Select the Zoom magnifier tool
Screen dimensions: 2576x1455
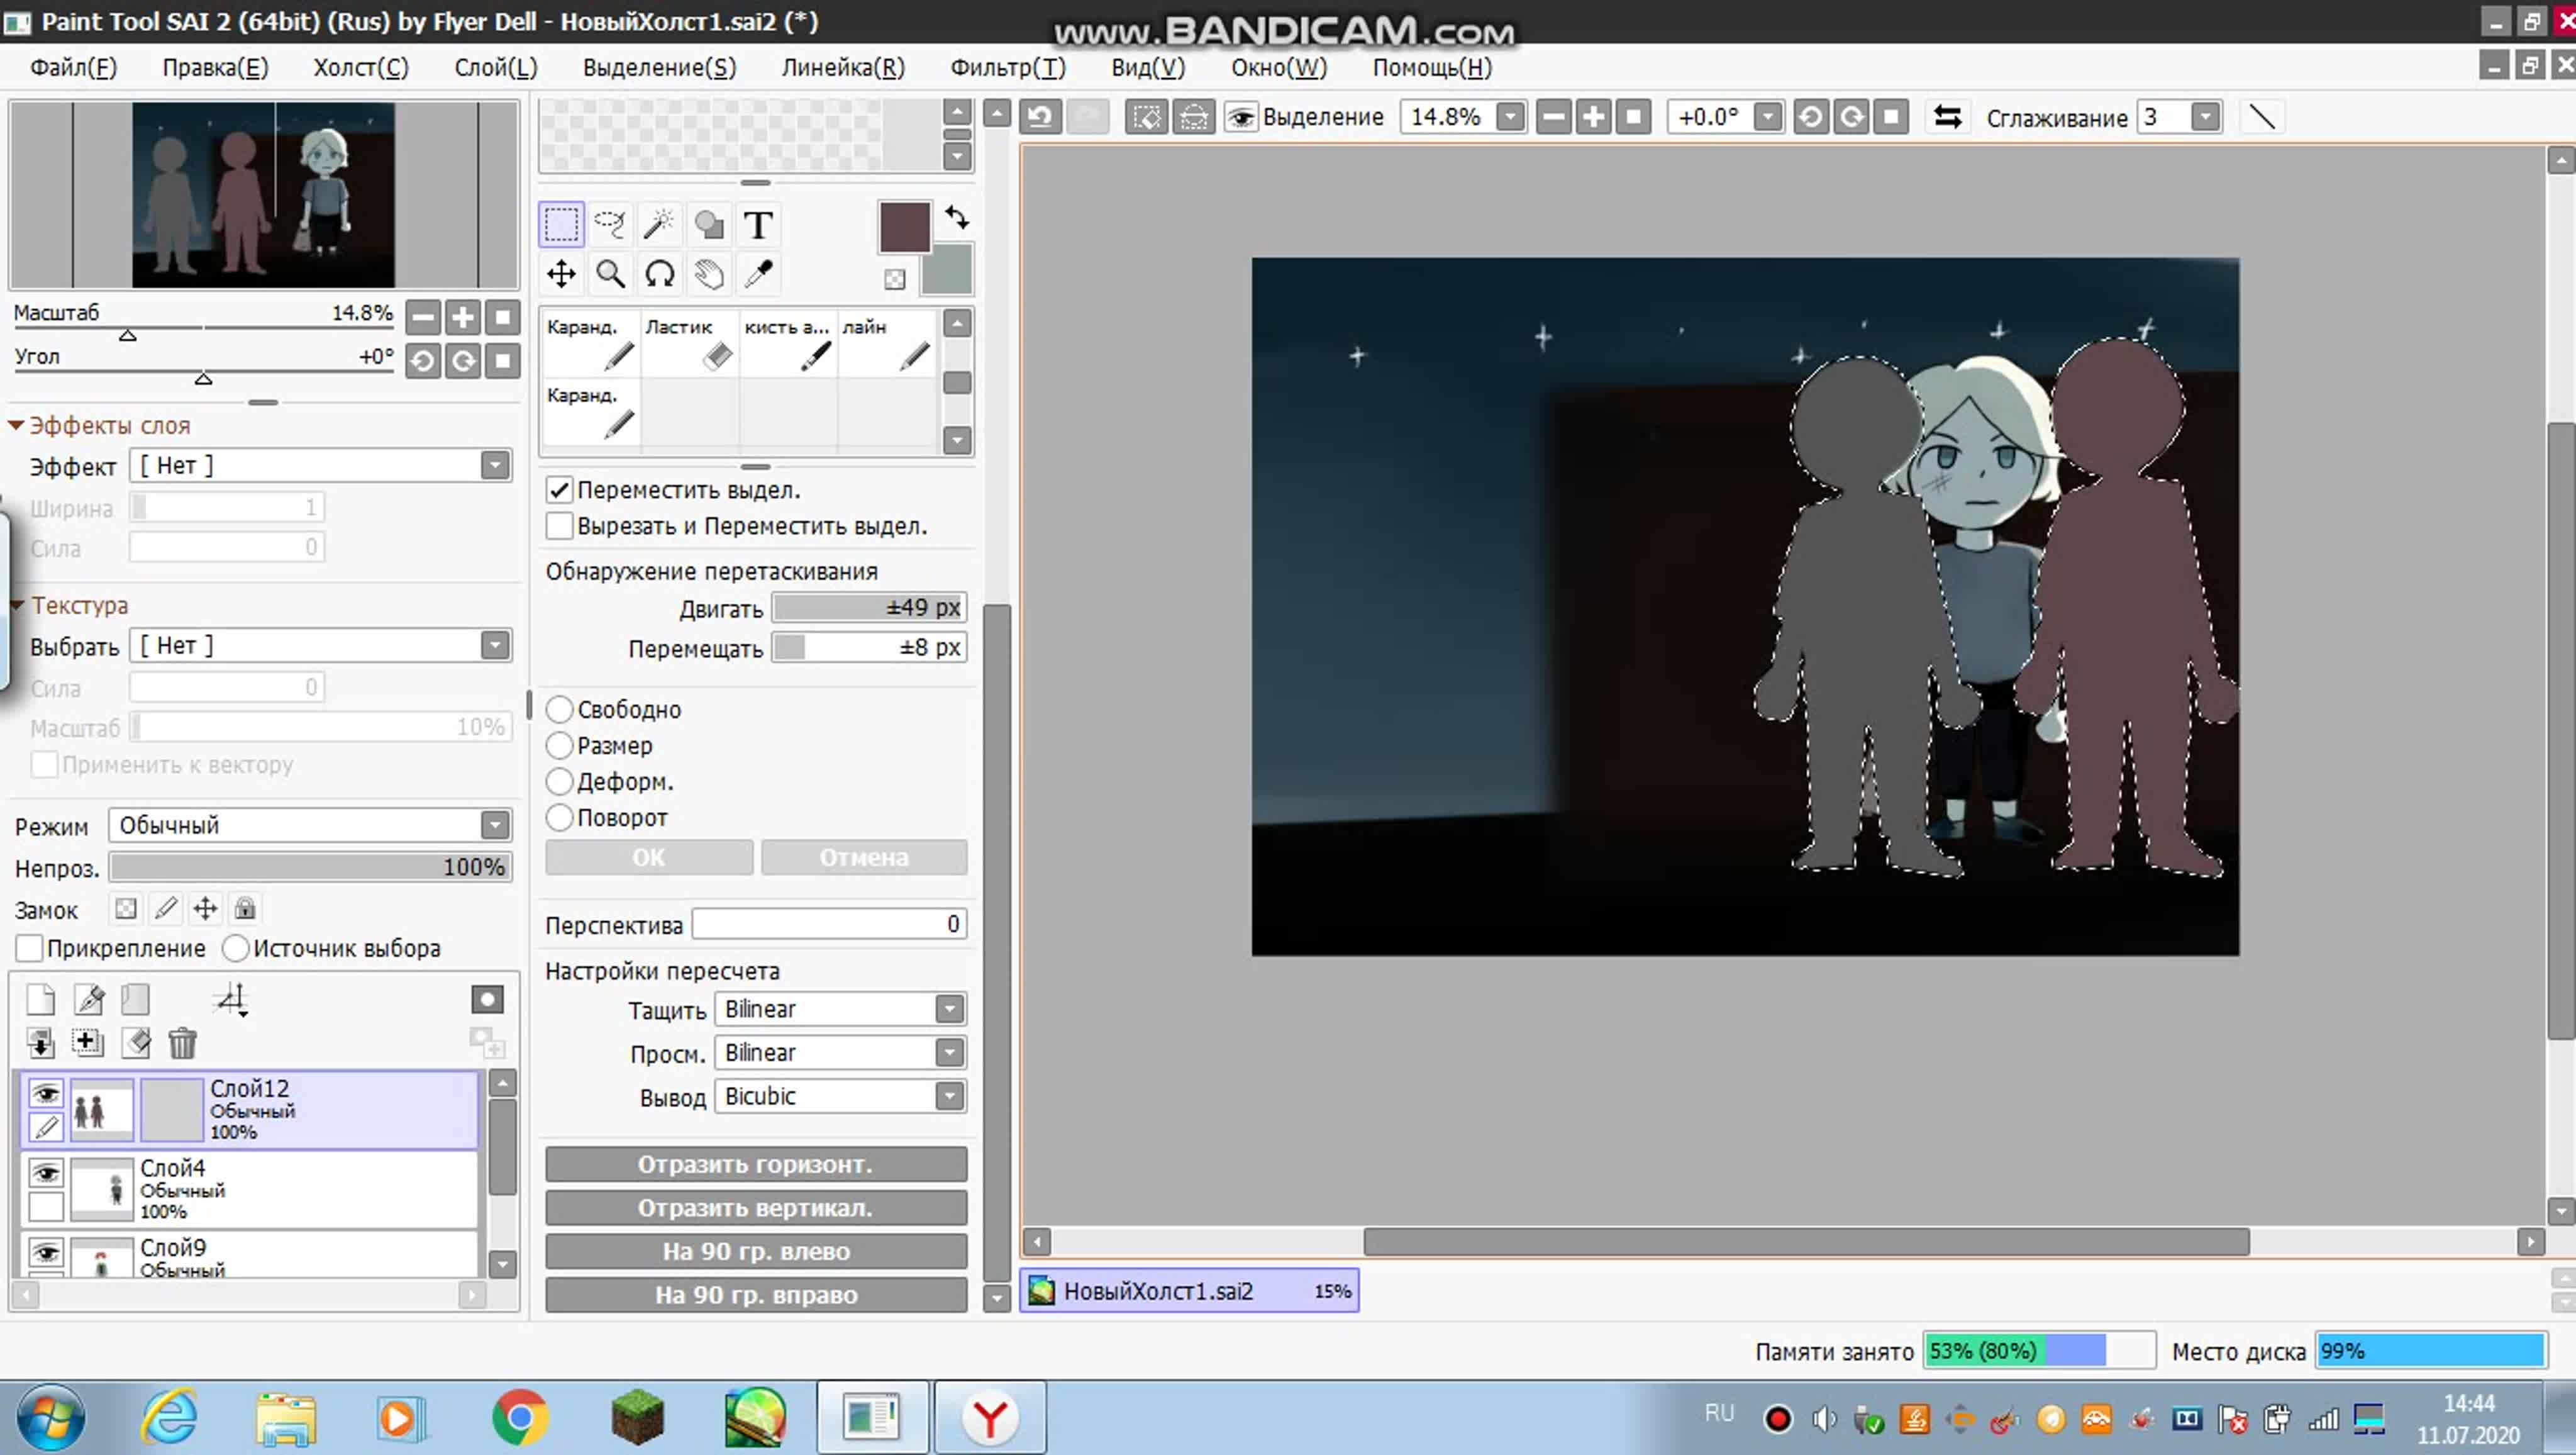(x=610, y=273)
